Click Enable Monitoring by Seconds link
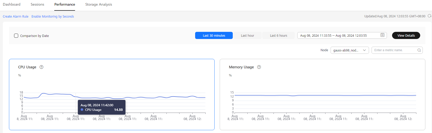The image size is (432, 133). click(x=53, y=16)
